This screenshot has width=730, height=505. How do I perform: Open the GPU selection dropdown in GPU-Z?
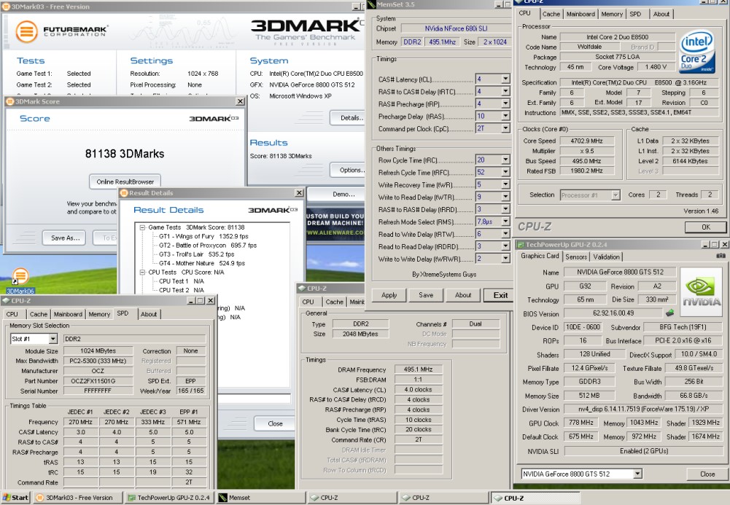(637, 474)
